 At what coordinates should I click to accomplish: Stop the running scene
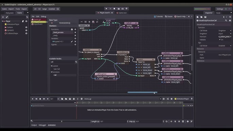tap(114, 9)
